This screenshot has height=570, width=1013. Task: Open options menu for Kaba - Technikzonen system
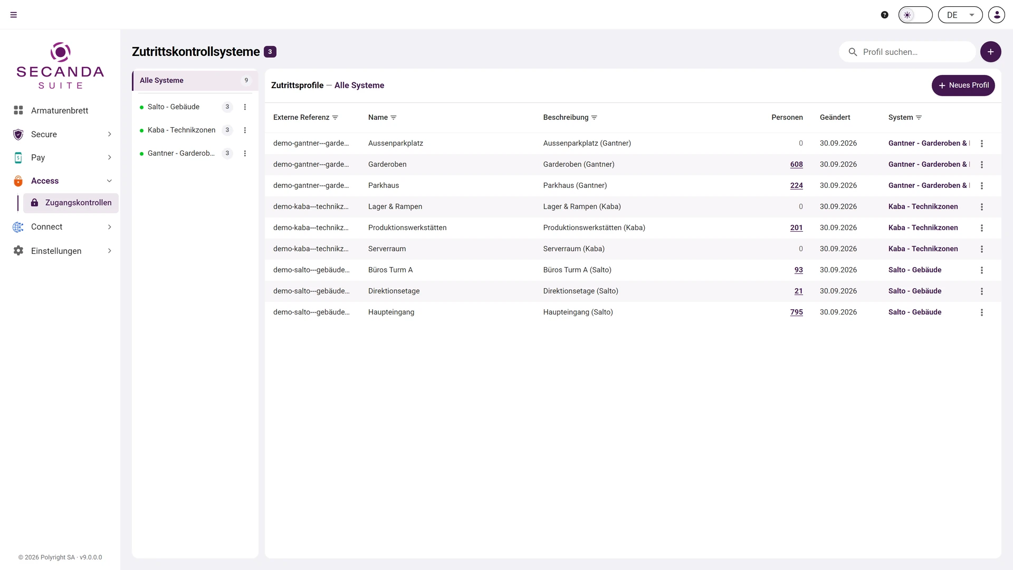[x=245, y=130]
